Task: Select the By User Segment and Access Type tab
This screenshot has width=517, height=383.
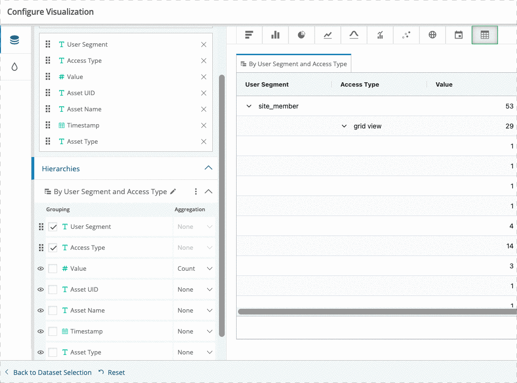Action: [x=294, y=64]
